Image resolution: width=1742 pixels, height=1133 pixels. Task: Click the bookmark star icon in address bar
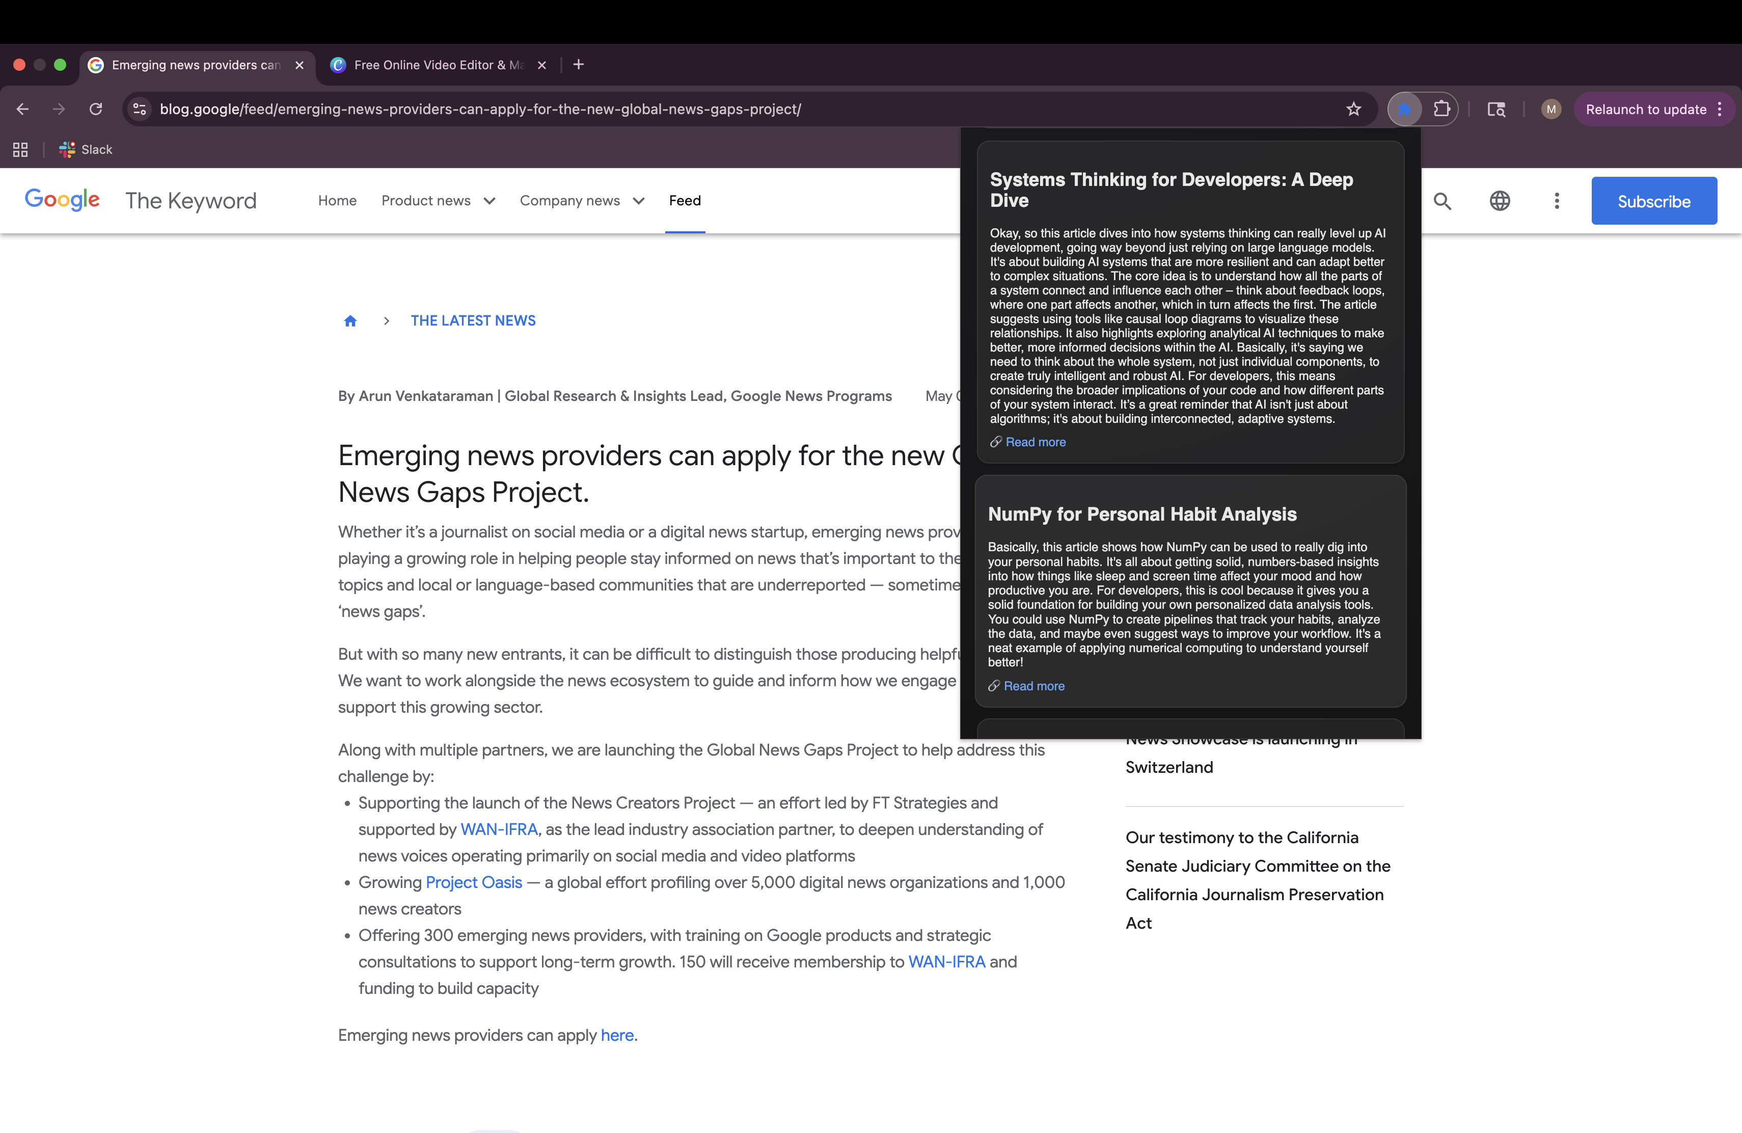coord(1353,109)
